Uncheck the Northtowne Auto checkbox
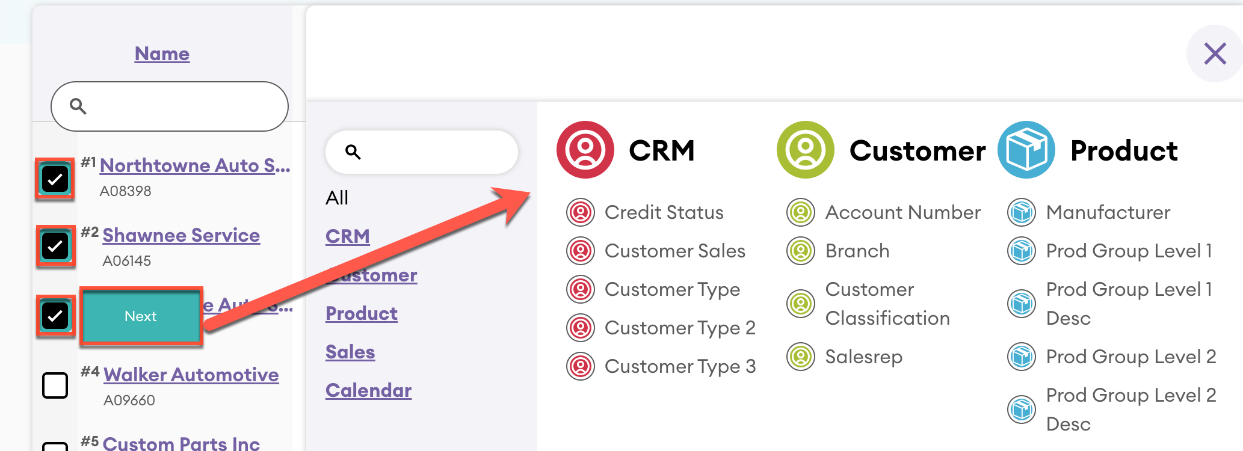The width and height of the screenshot is (1243, 451). (x=55, y=179)
